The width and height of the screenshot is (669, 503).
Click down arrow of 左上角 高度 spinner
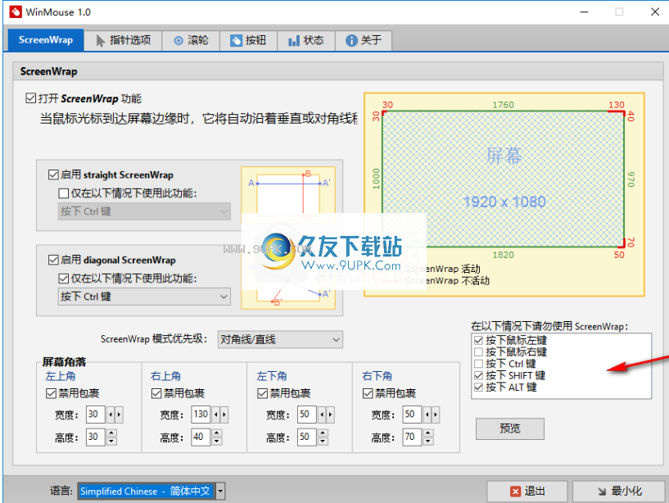tap(111, 441)
